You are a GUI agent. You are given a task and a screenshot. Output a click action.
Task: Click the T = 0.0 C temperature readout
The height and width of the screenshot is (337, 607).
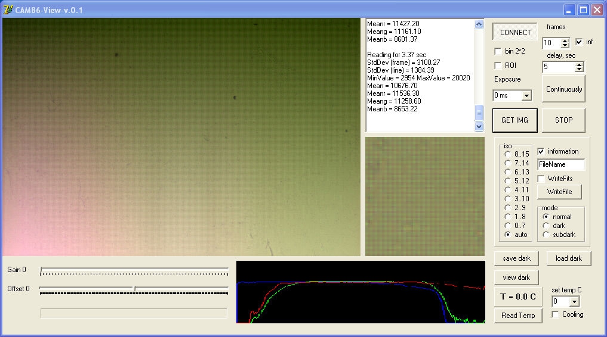coord(518,297)
